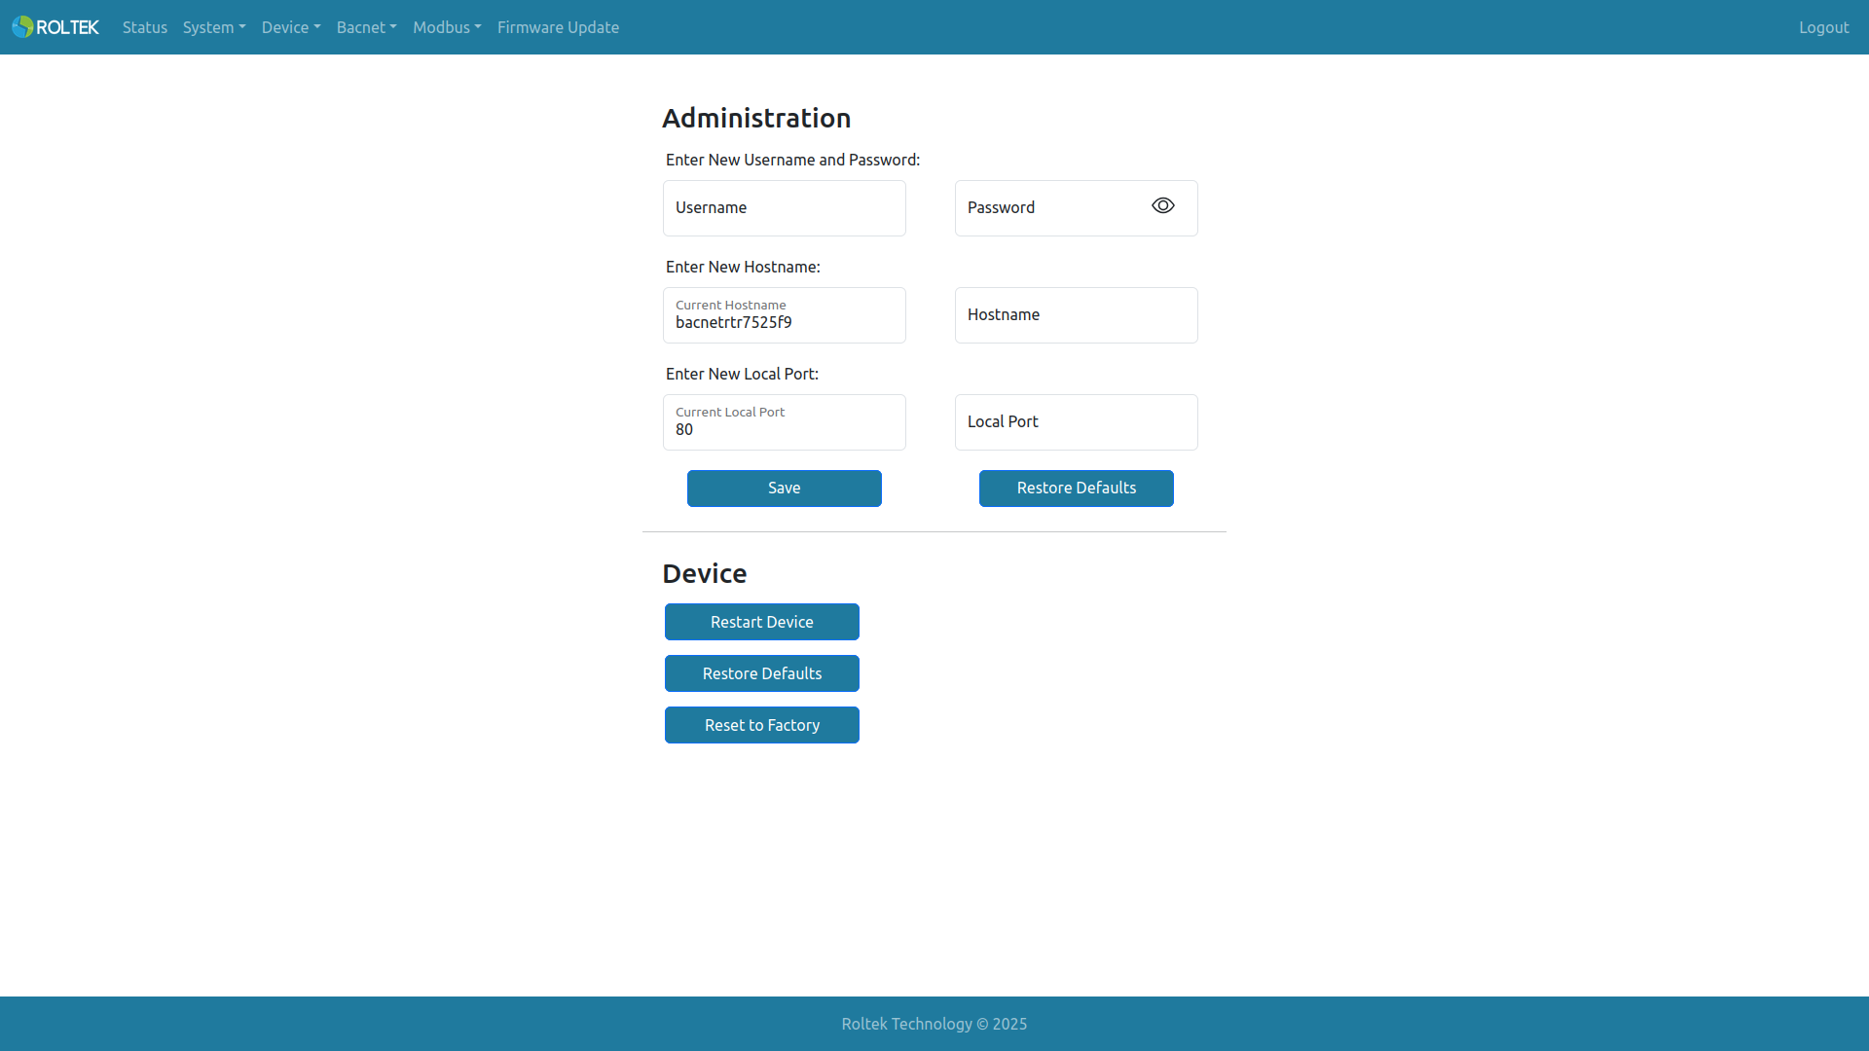The image size is (1869, 1051).
Task: Expand the System dropdown menu
Action: (x=214, y=27)
